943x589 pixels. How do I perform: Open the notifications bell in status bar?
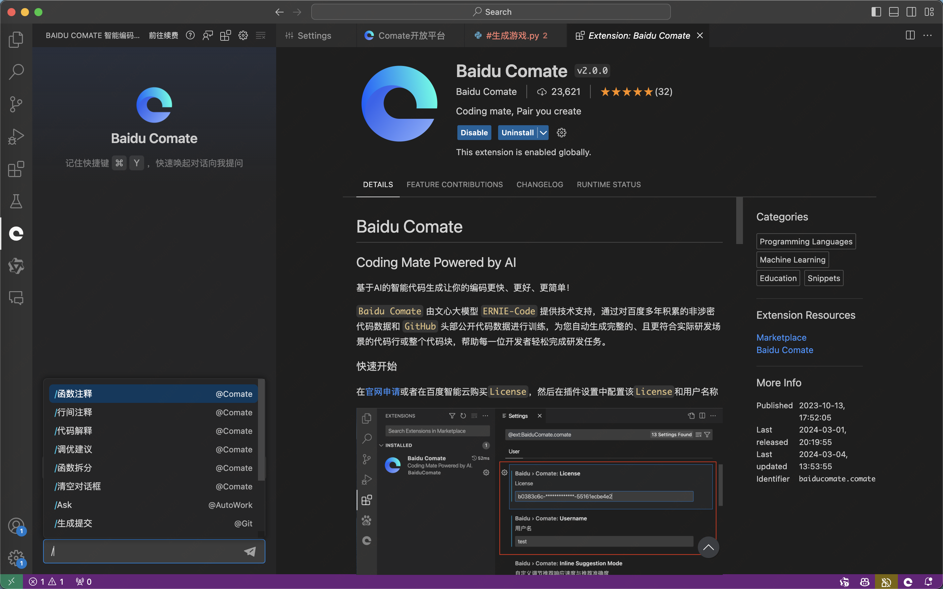point(929,582)
